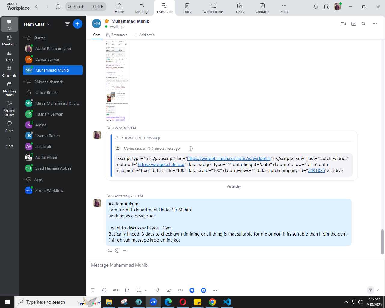385x308 pixels.
Task: Click the screen share icon in chat header
Action: pyautogui.click(x=354, y=24)
